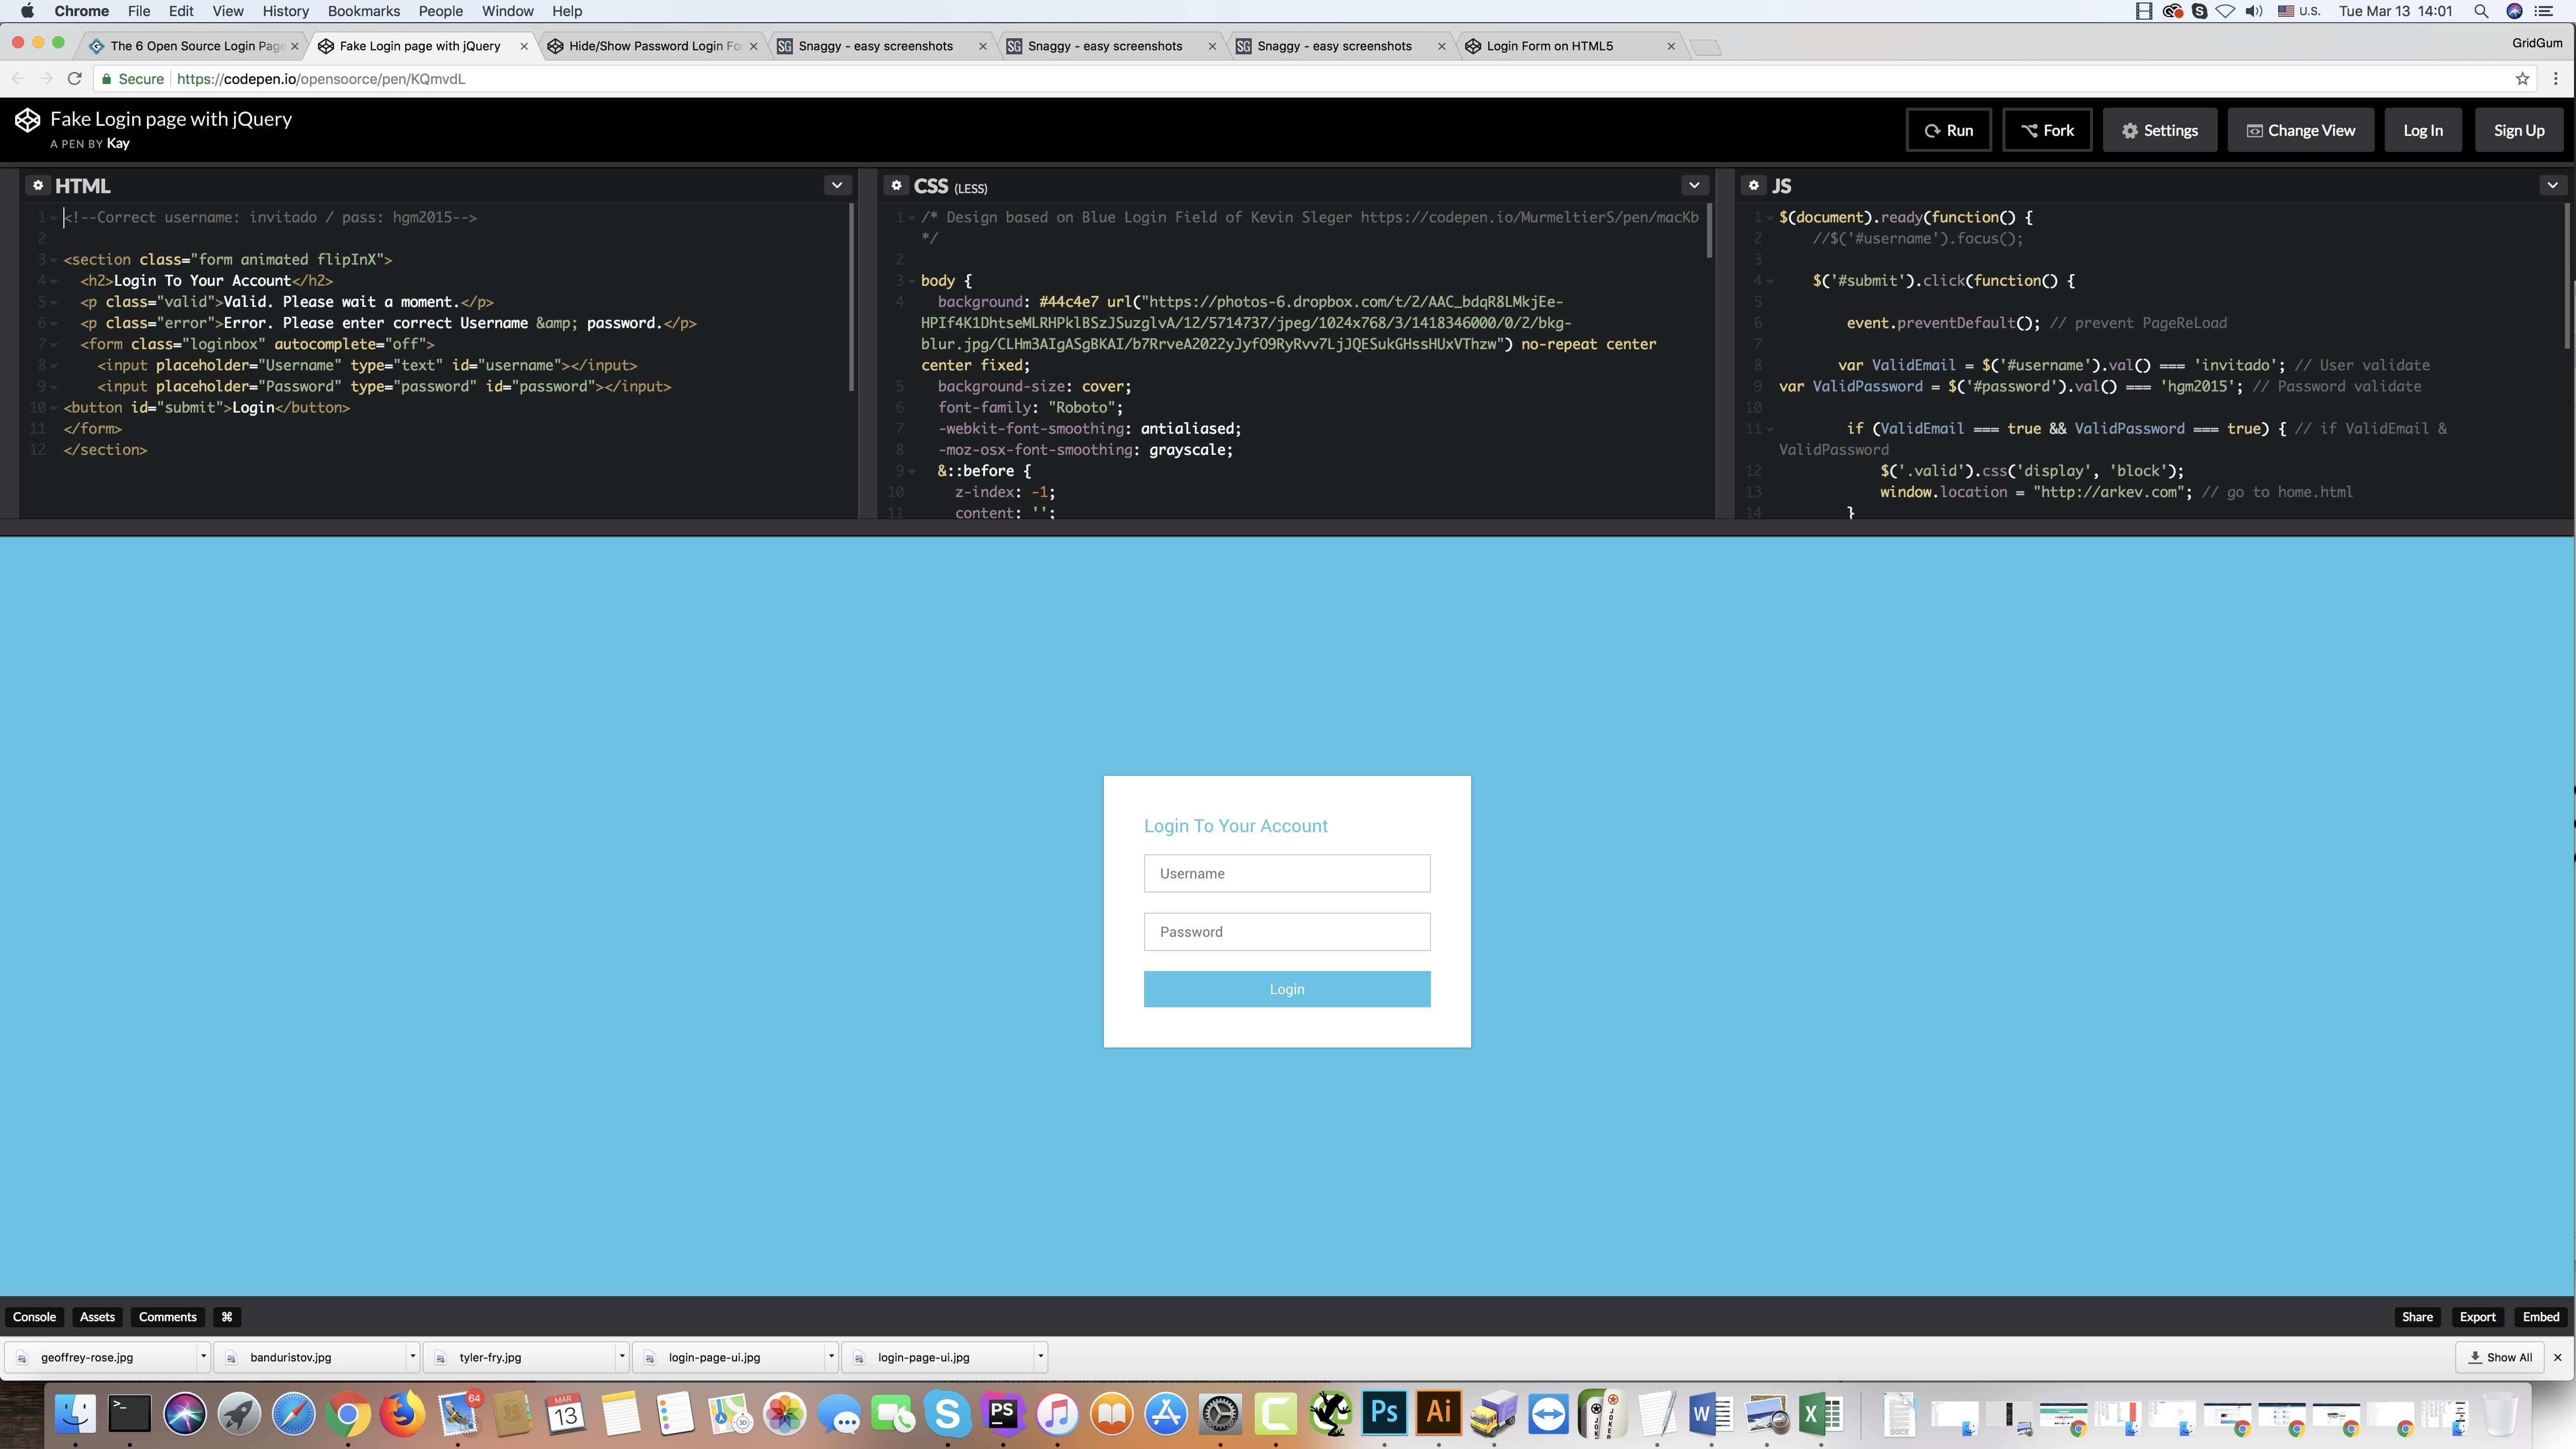Bookmark this page with the star icon
2576x1449 pixels.
(2522, 79)
